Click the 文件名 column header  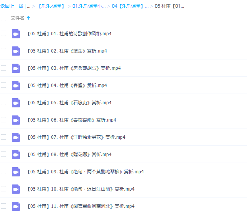[17, 18]
